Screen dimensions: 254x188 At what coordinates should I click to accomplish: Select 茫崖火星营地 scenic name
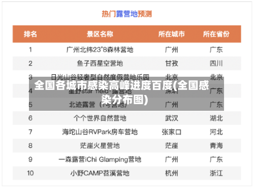100,146
